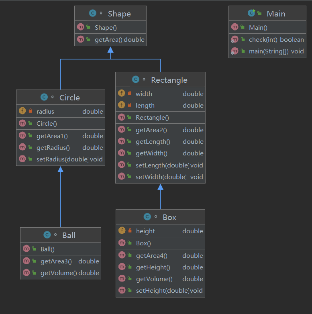Select the Ball() constructor row

click(x=61, y=249)
